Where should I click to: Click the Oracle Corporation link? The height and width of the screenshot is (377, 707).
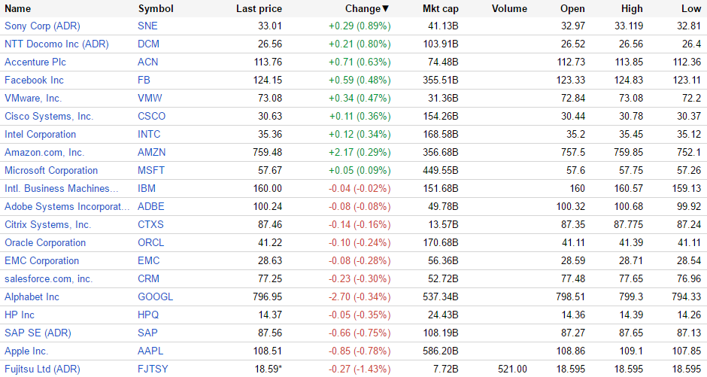[x=45, y=242]
